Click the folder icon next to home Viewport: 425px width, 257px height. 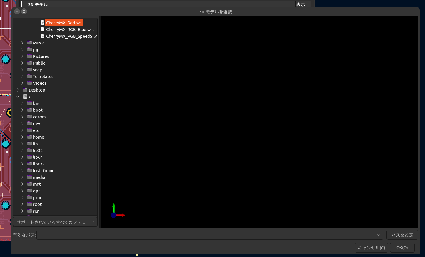click(x=30, y=137)
